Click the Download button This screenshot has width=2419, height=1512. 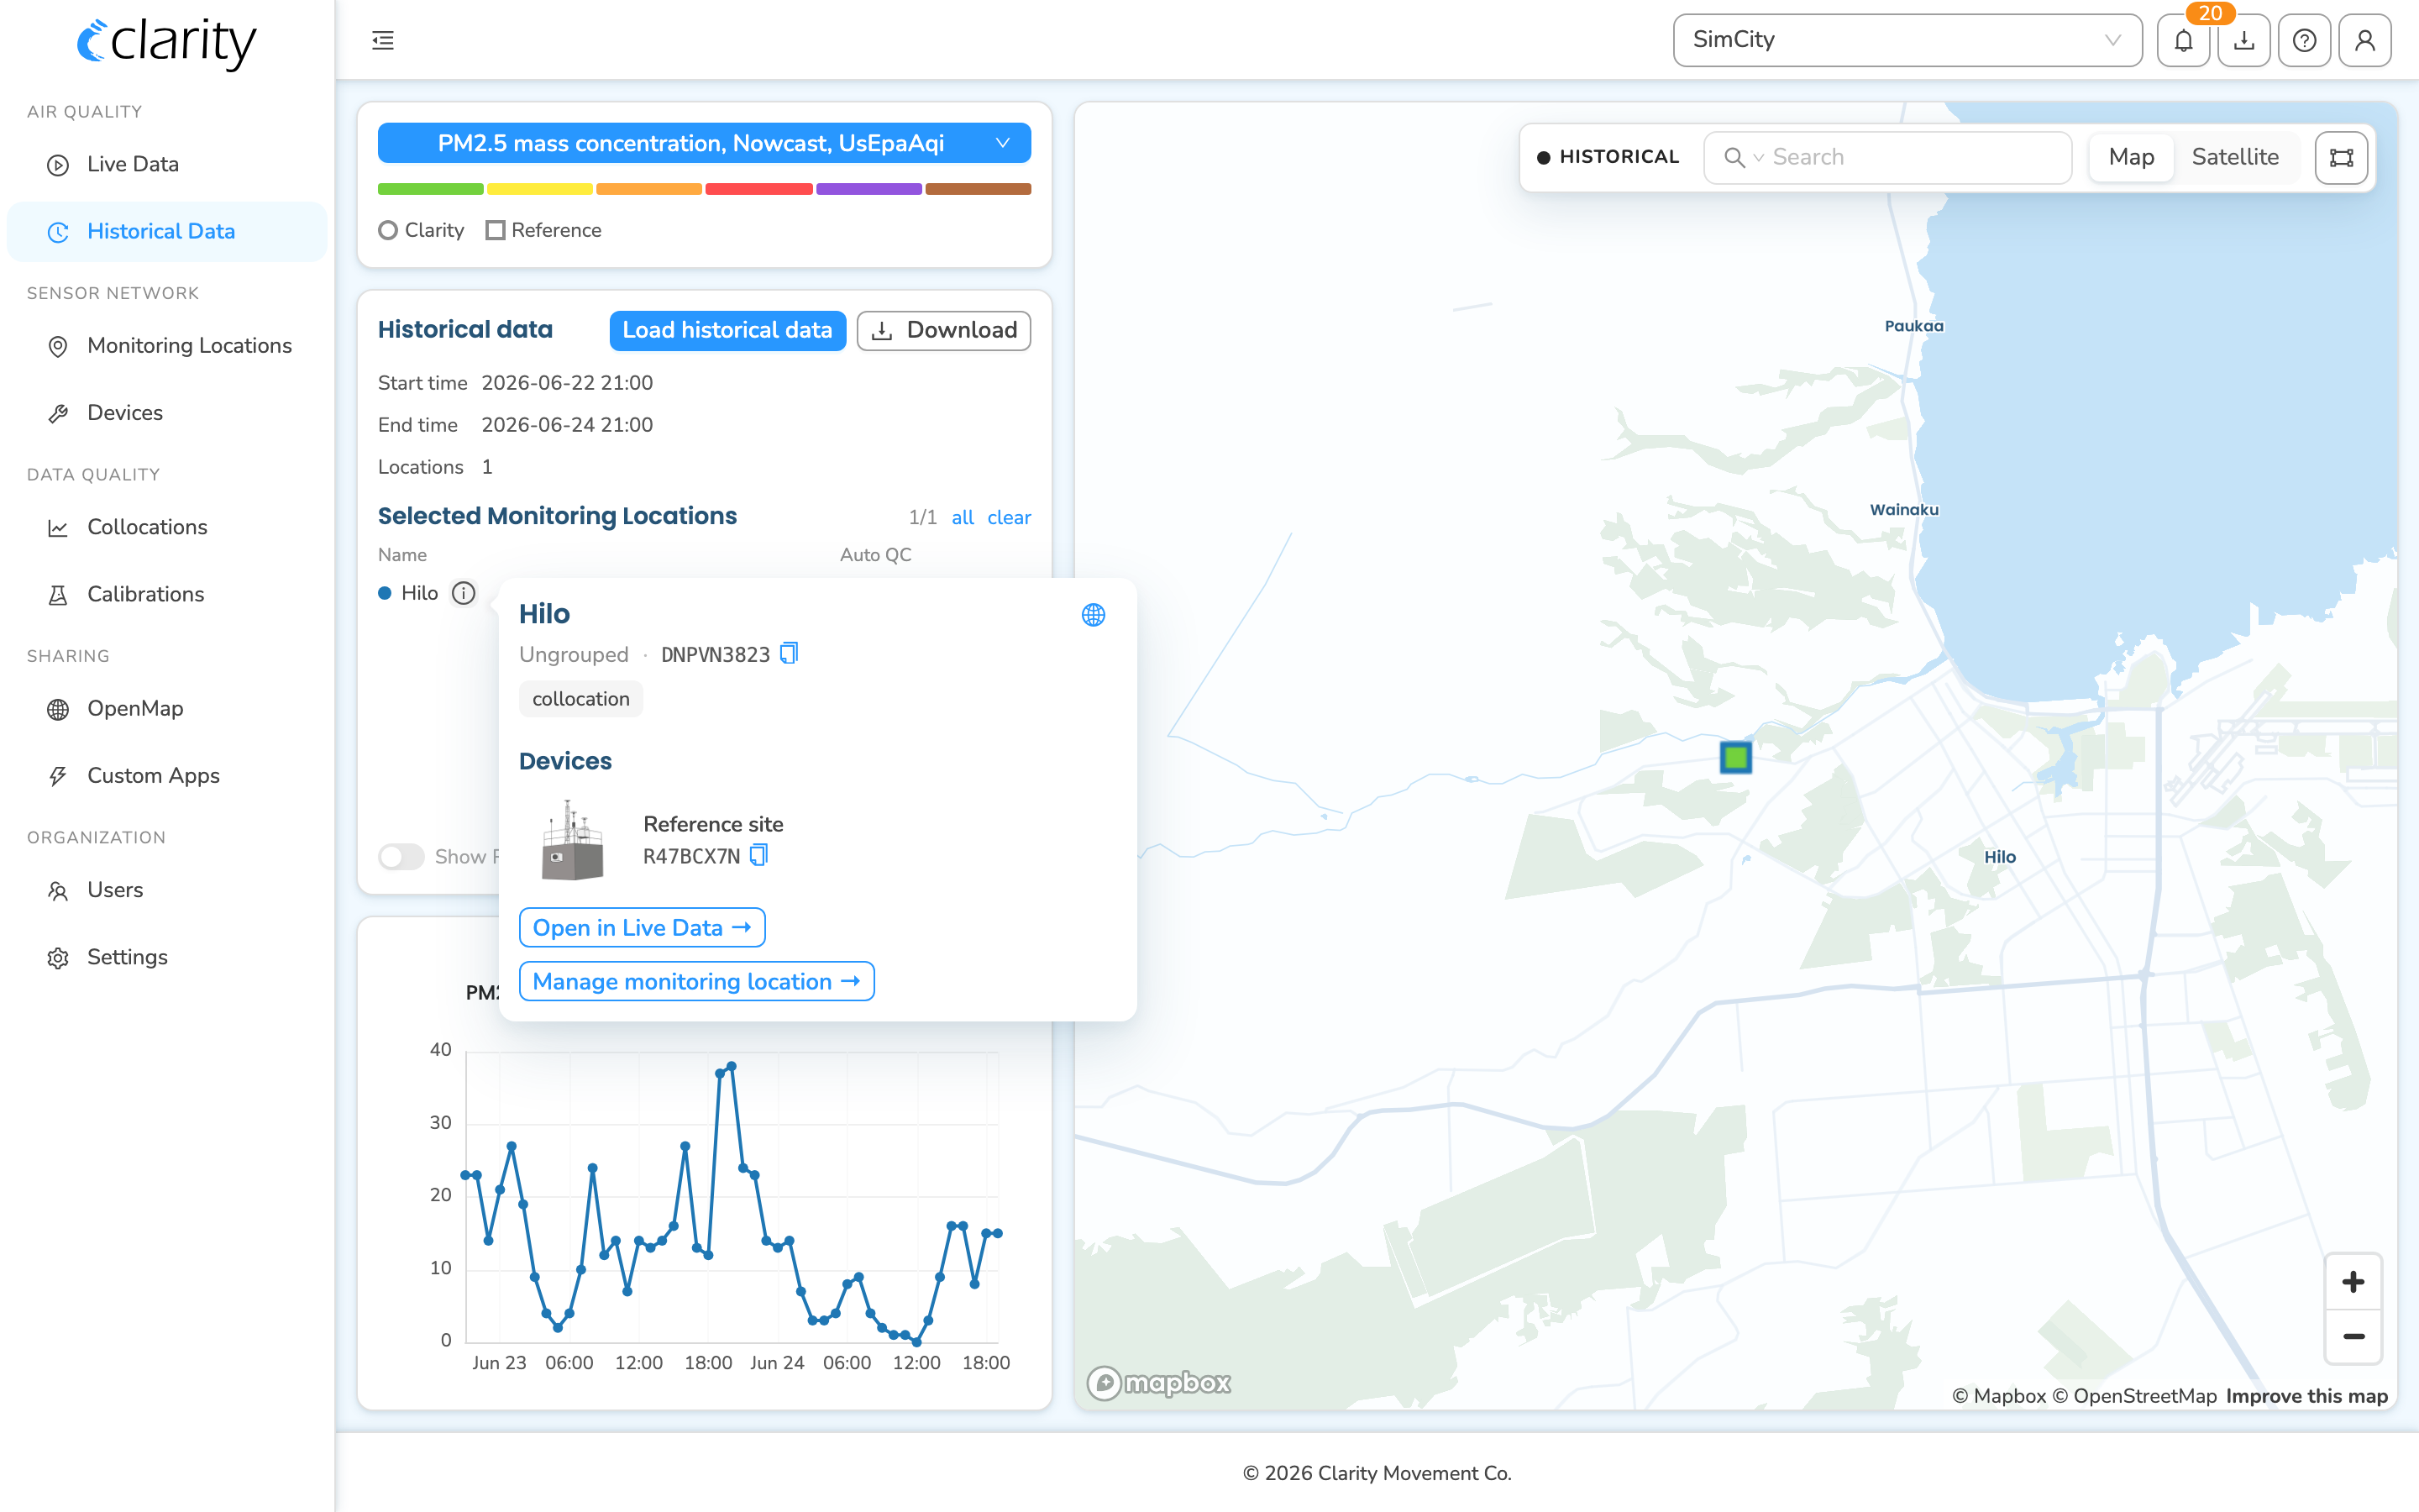coord(943,330)
